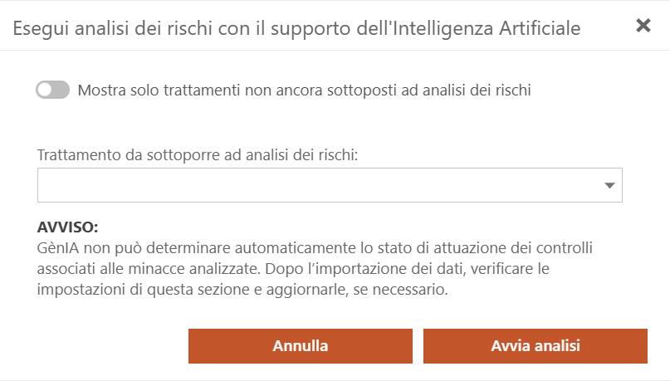Click the dialog title 'Esegui analisi dei rischi'

click(296, 27)
